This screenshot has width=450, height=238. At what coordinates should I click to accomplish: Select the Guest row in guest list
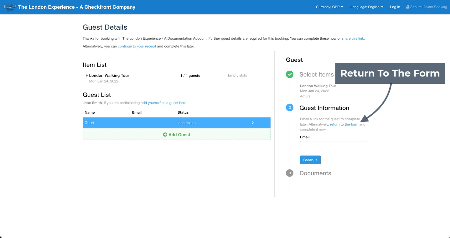point(177,123)
